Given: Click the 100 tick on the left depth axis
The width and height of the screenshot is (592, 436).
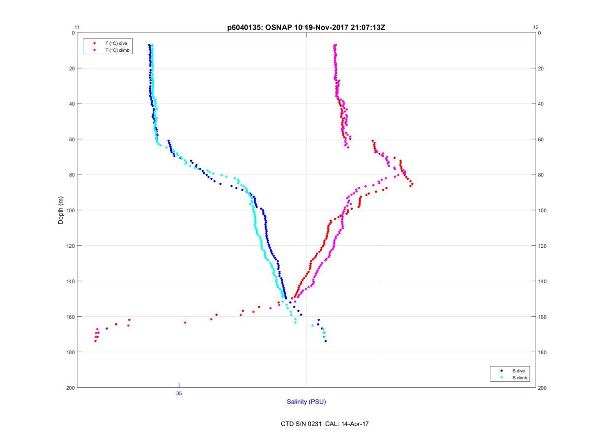Looking at the screenshot, I should point(70,210).
